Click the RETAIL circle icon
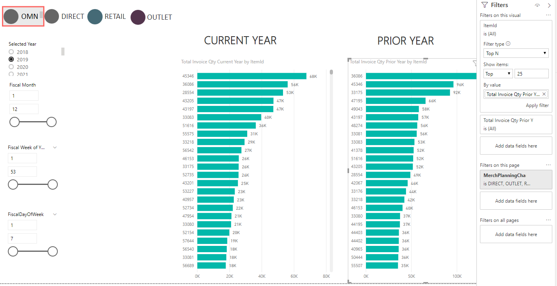 tap(95, 17)
